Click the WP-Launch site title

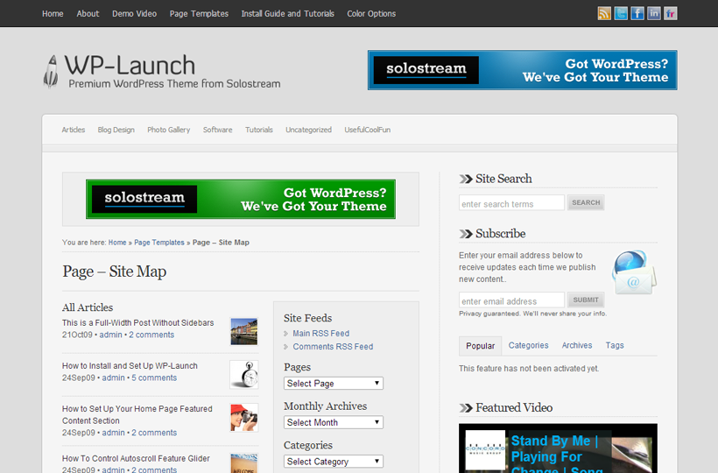click(130, 65)
